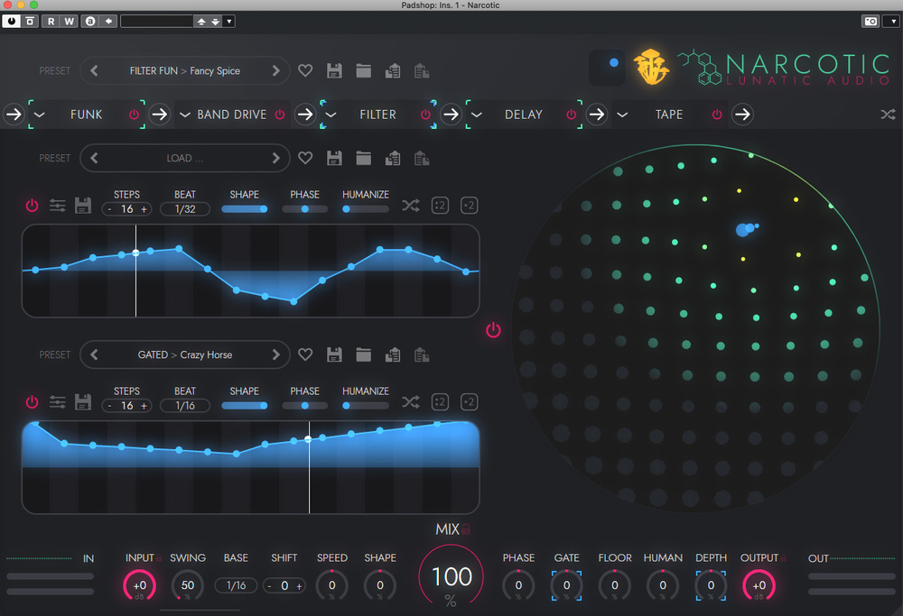Expand the FUNK module chevron dropdown
Screen dimensions: 903x616
tap(40, 115)
